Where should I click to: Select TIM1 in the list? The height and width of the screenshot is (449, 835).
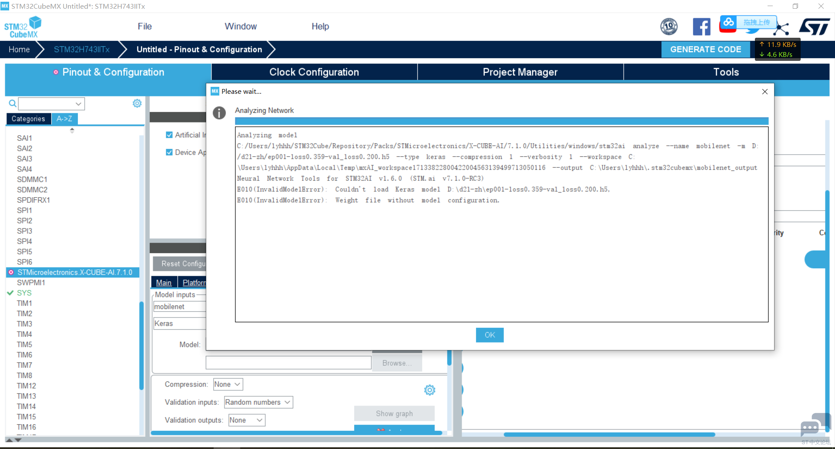click(x=24, y=303)
